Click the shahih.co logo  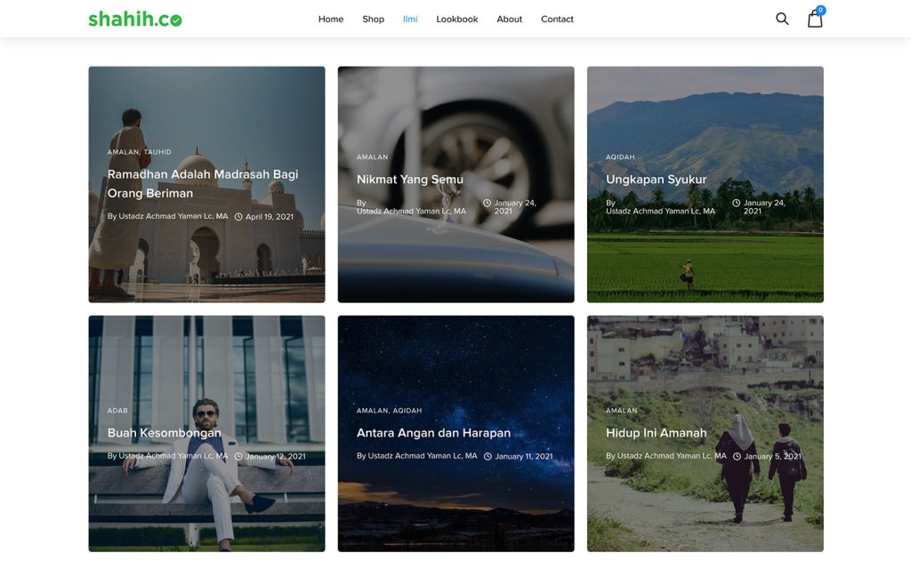[x=134, y=19]
